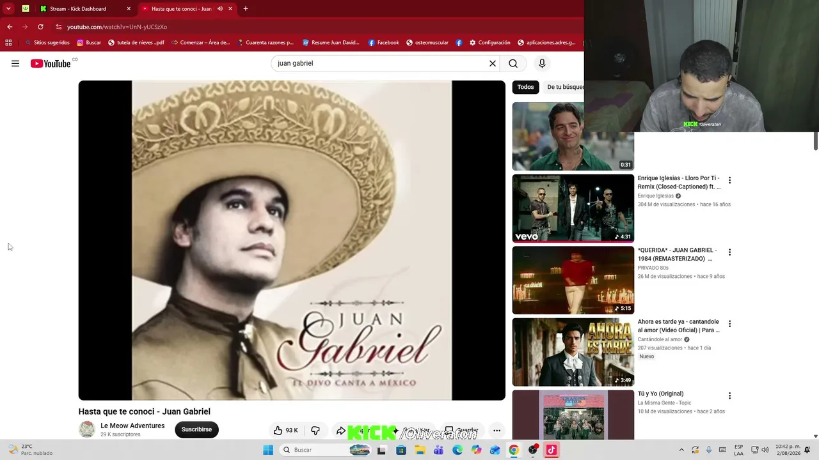Show hidden system tray icons

click(681, 450)
